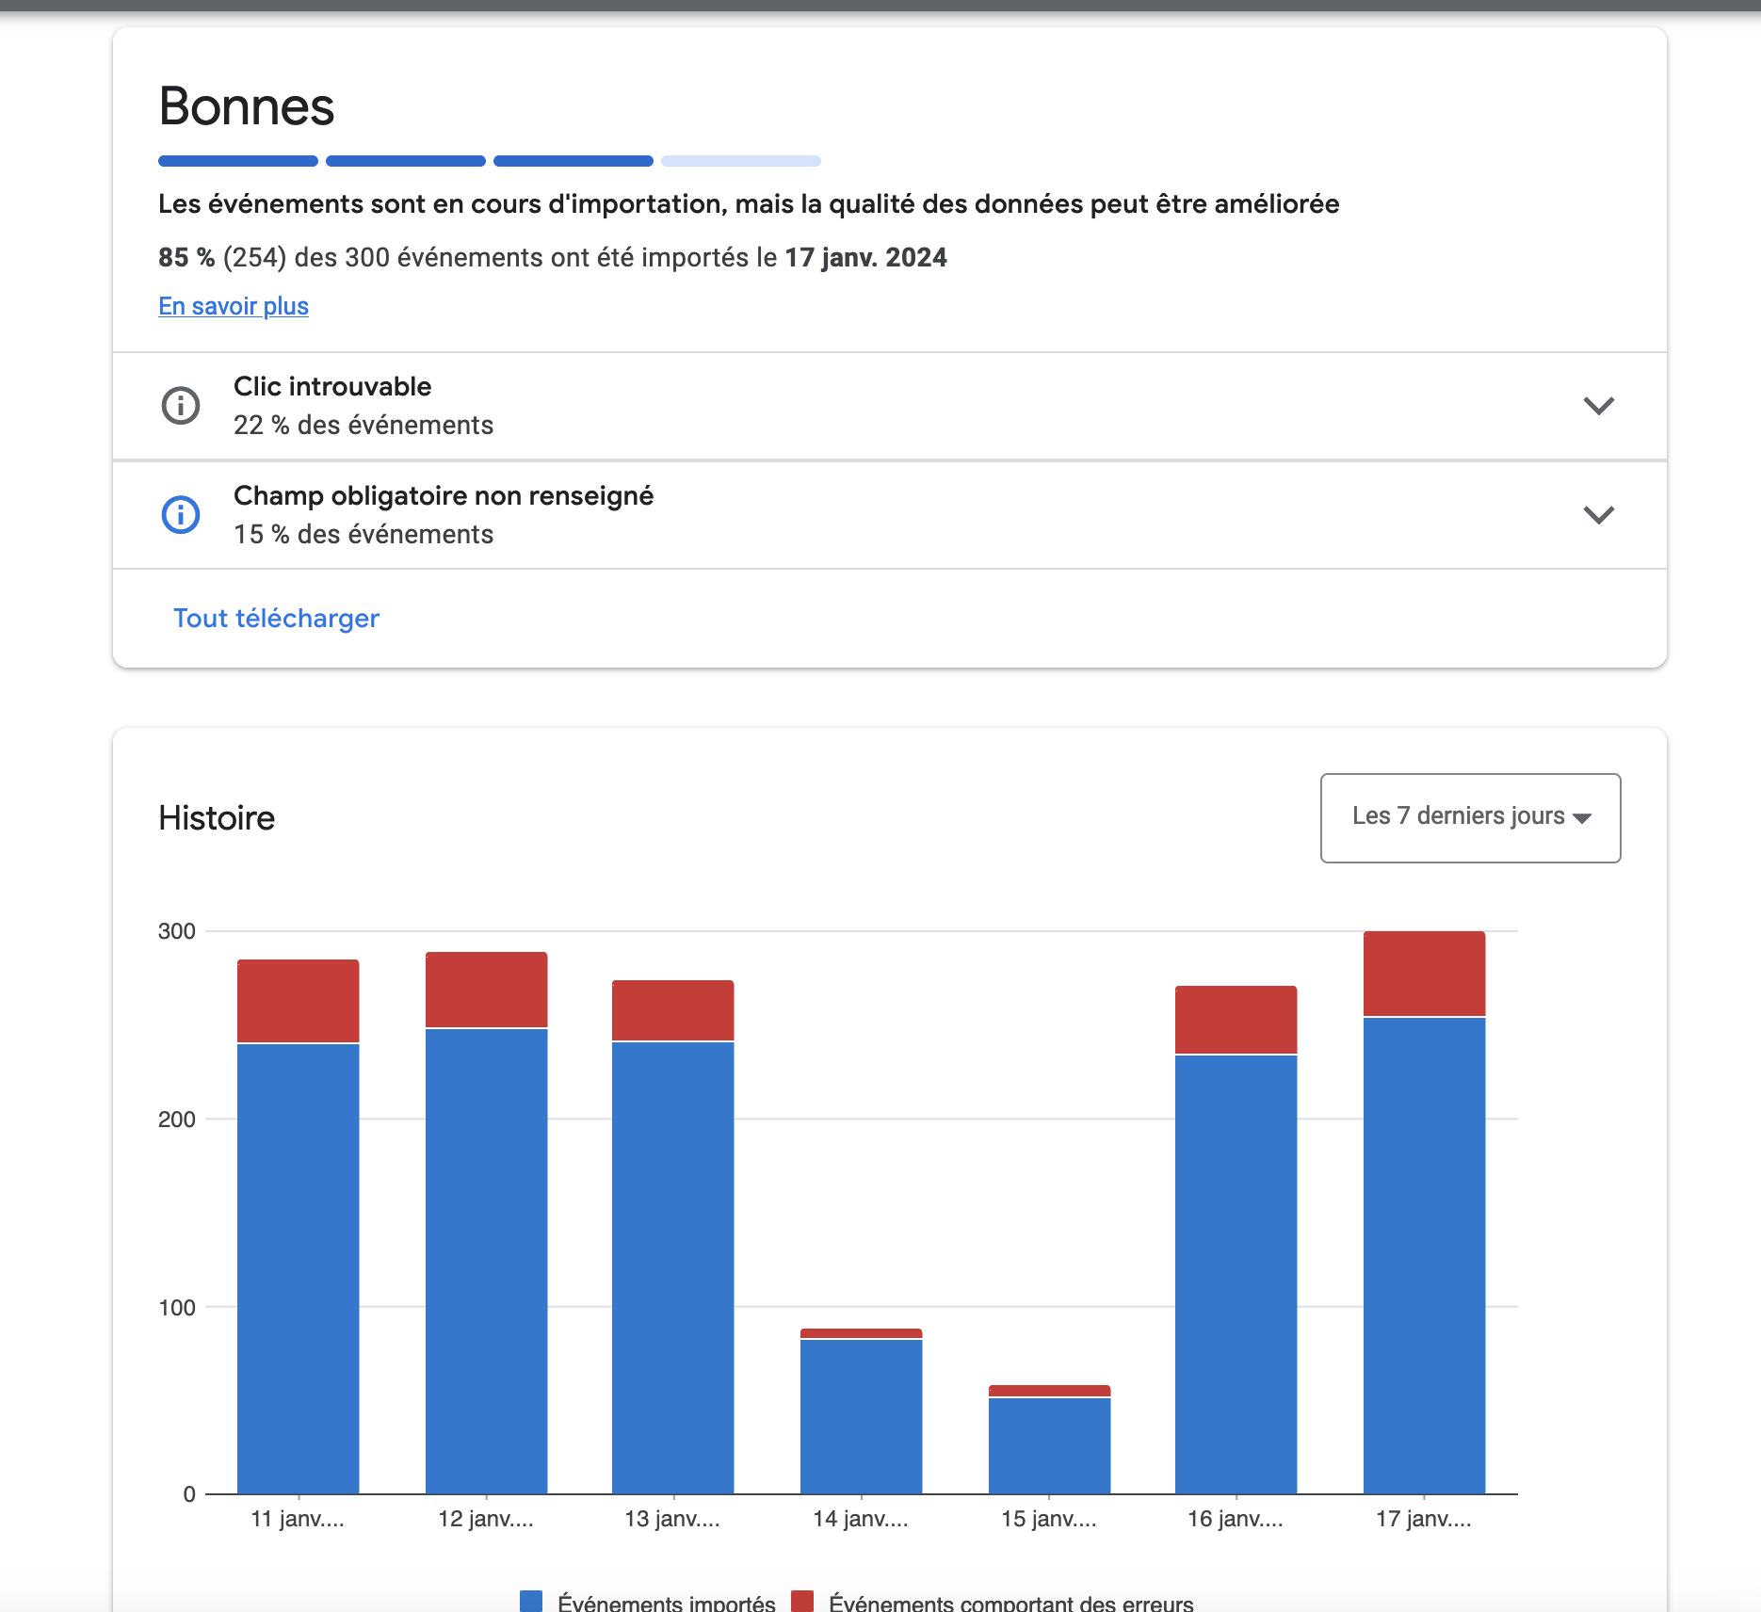Screen dimensions: 1761x1612
Task: Click the 300 y-axis value
Action: click(x=177, y=931)
